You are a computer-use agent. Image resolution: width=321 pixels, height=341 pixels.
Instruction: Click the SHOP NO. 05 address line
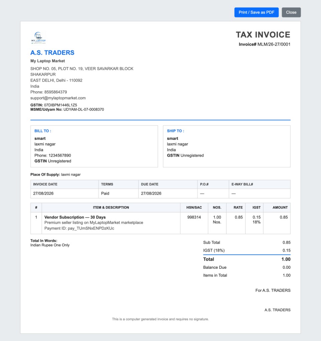[82, 69]
